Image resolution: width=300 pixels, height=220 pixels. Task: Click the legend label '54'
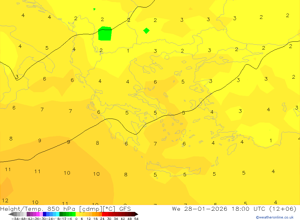click(136, 219)
